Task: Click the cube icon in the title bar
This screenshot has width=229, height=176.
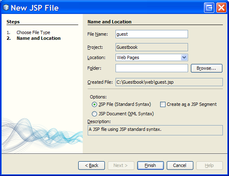Action: point(6,7)
